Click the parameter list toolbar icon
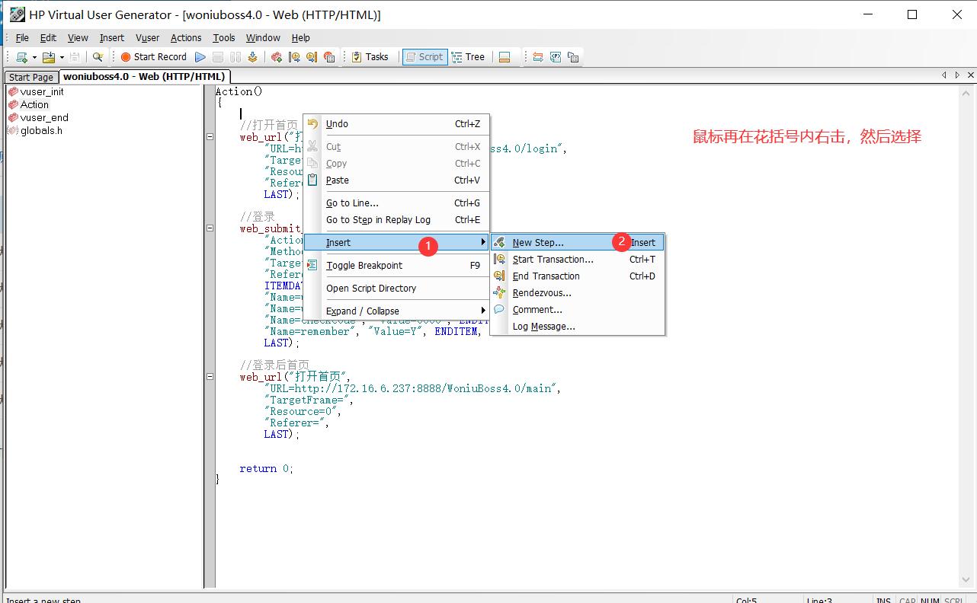This screenshot has width=977, height=603. click(x=556, y=57)
